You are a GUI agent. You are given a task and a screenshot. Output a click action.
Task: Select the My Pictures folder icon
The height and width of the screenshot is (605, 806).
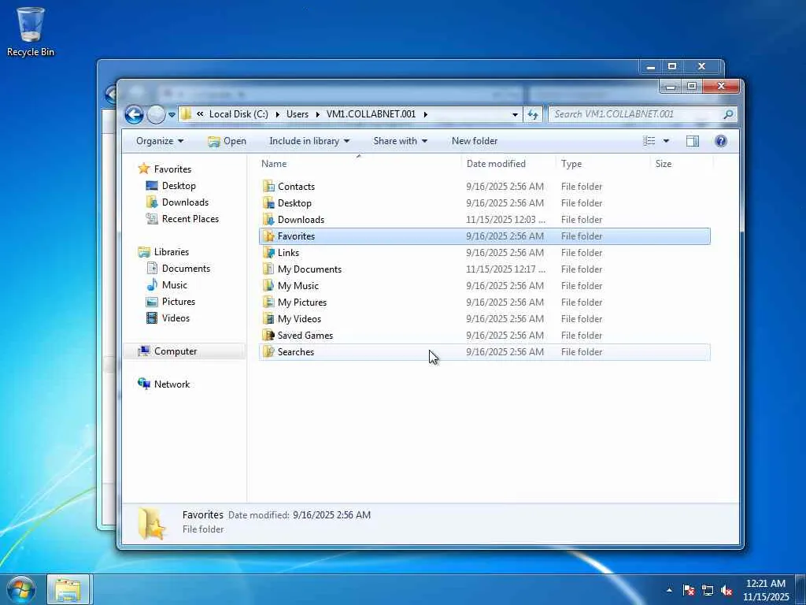pyautogui.click(x=268, y=302)
